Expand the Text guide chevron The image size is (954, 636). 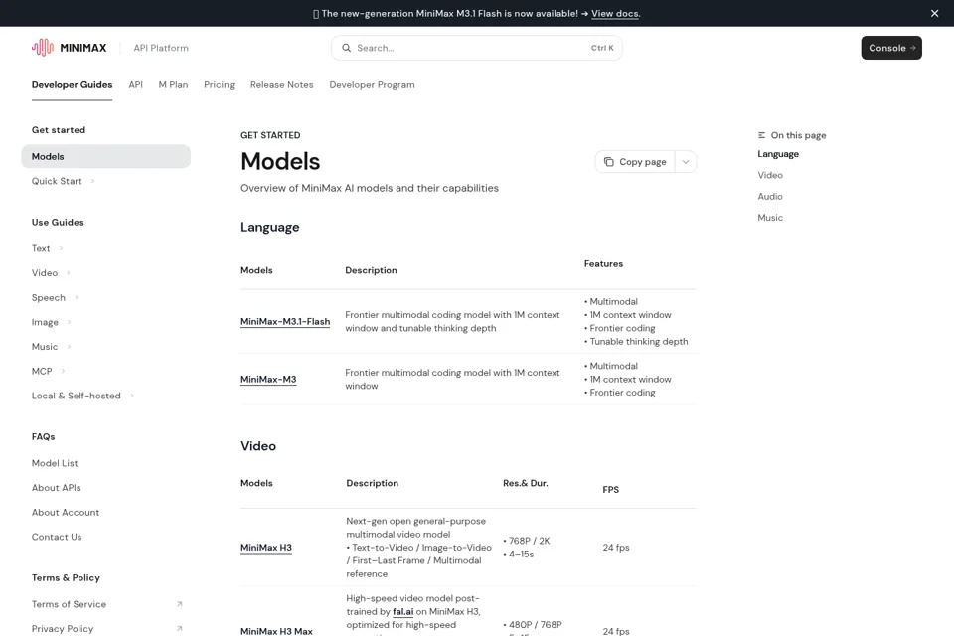tap(61, 248)
